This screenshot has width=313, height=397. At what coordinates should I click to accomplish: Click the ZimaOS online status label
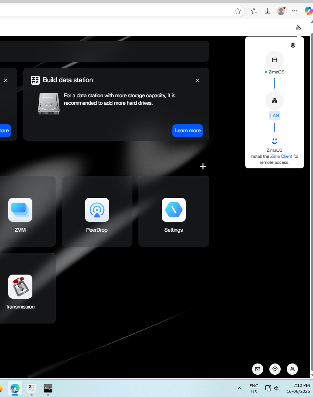pyautogui.click(x=275, y=72)
